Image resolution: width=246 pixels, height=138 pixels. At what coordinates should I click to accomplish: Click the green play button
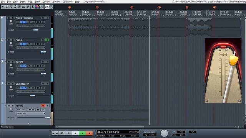(82, 133)
